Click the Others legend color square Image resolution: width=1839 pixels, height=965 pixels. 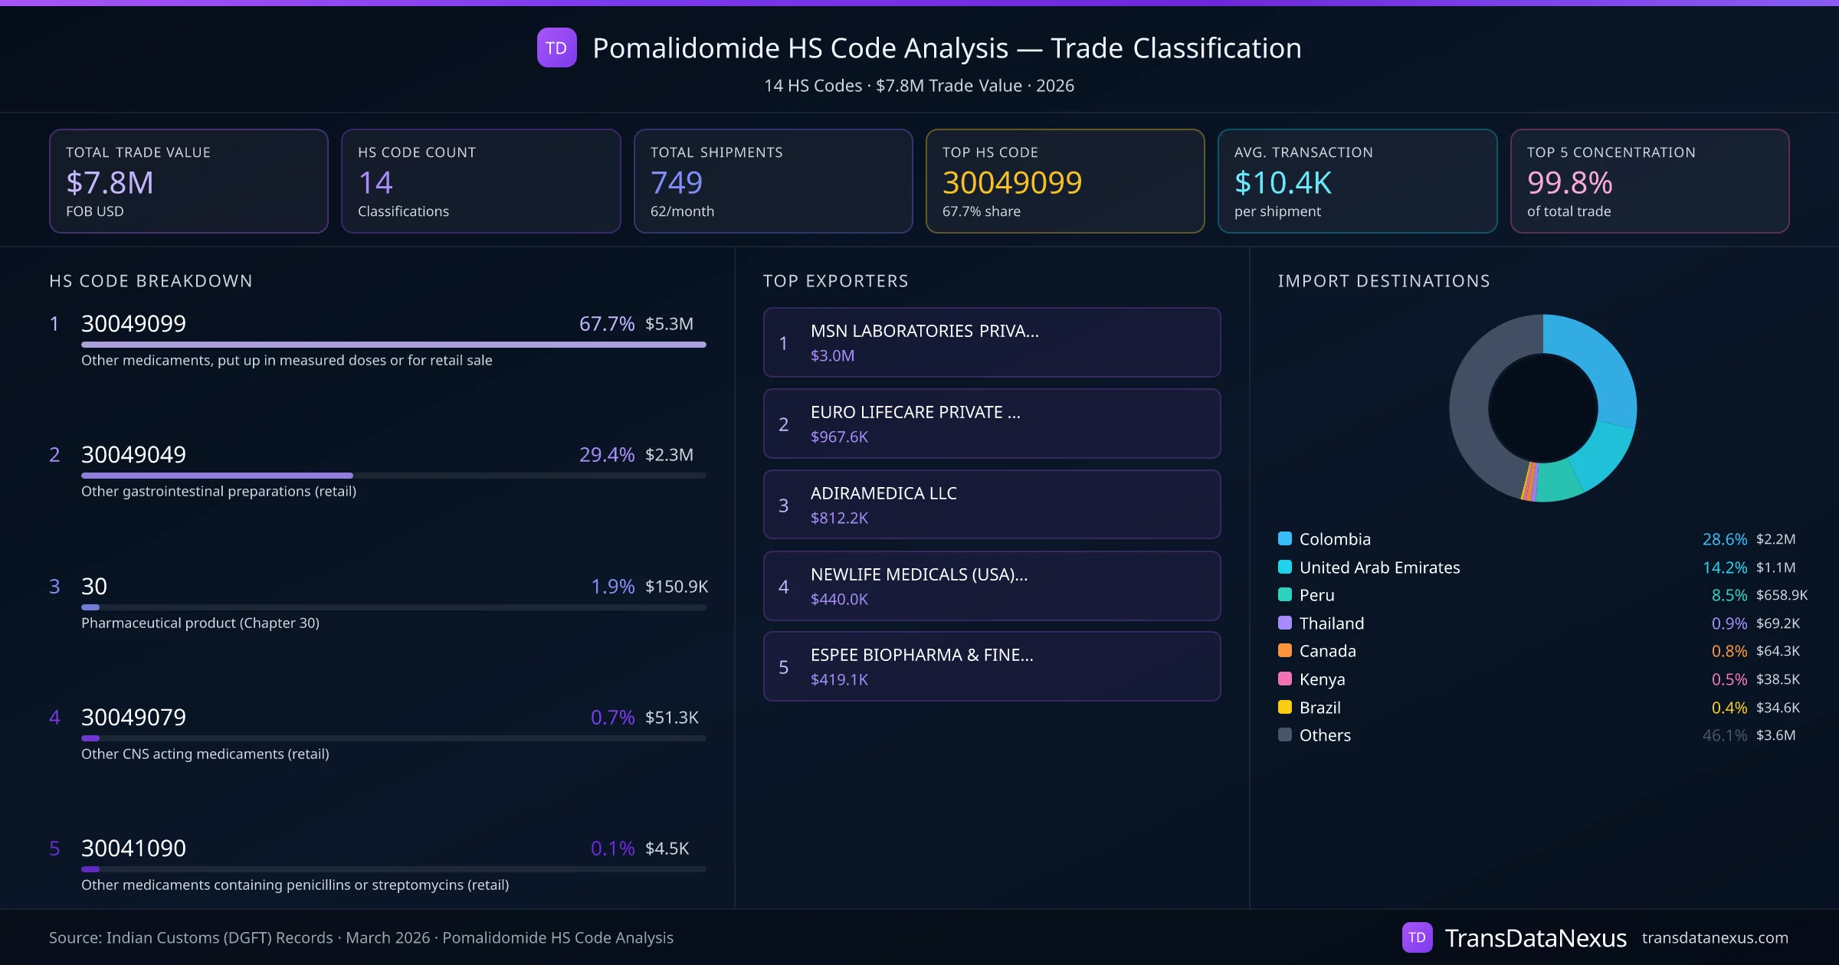click(x=1285, y=734)
